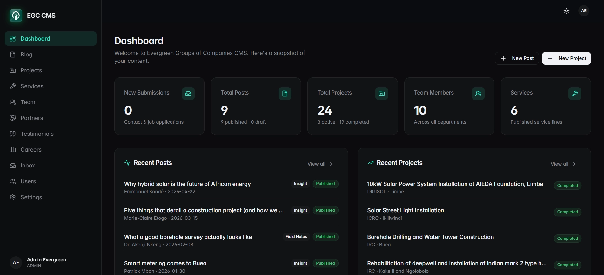Click the Field Notes tag on borehole post
The width and height of the screenshot is (604, 275).
(x=296, y=237)
